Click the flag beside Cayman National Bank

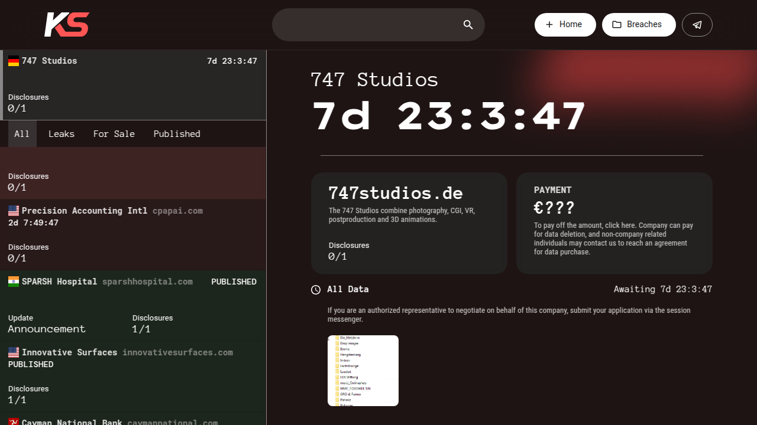coord(13,422)
